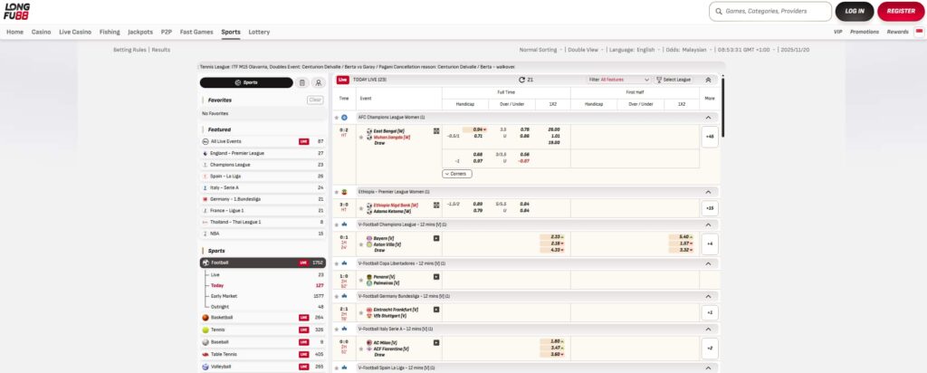
Task: Click the REGISTER button
Action: 901,11
